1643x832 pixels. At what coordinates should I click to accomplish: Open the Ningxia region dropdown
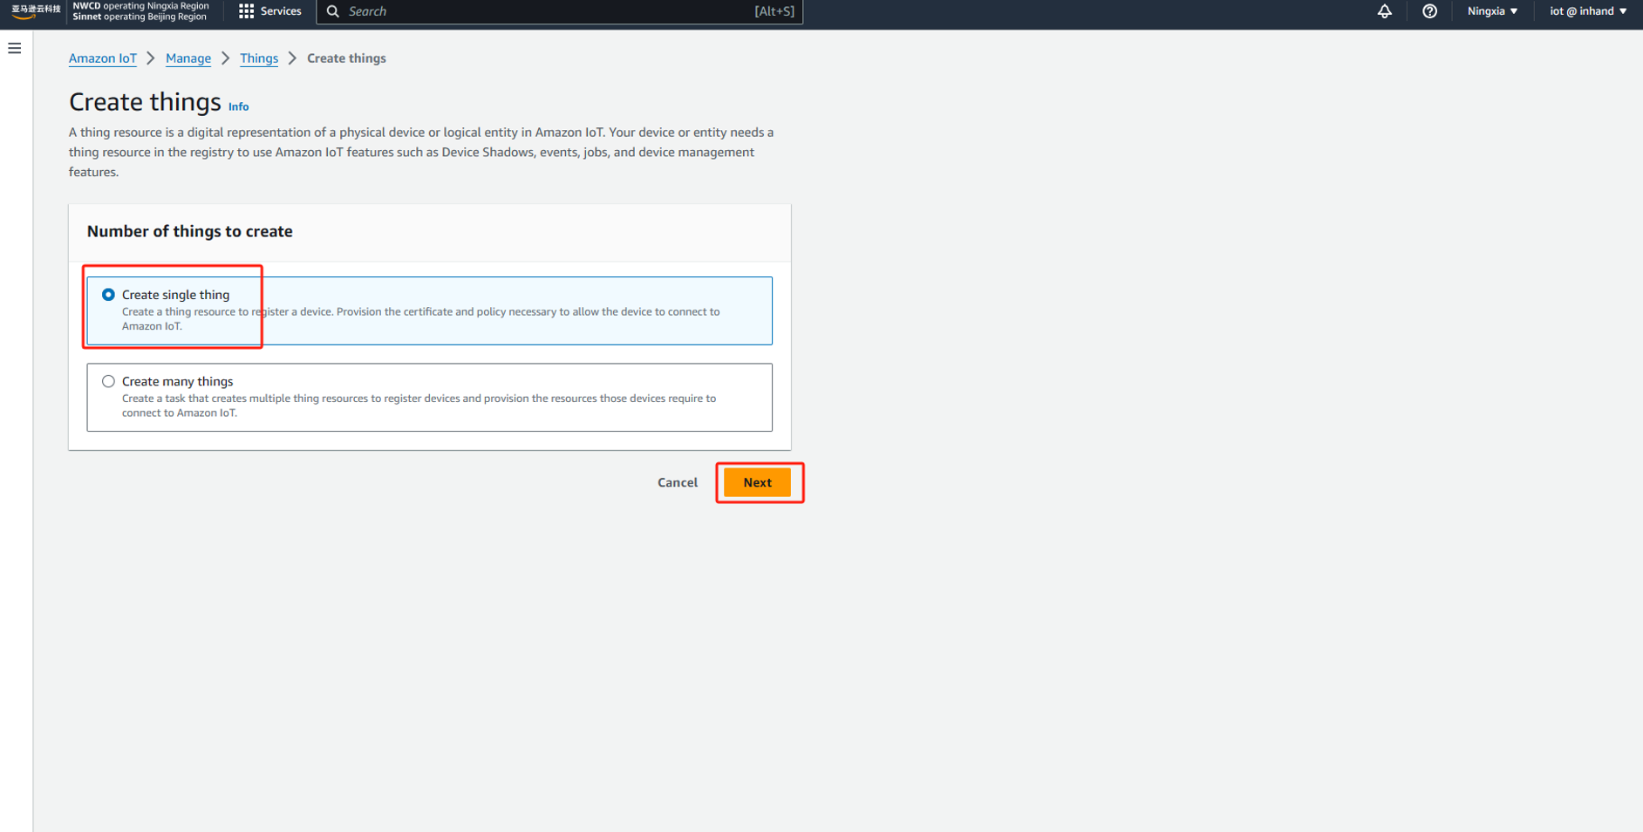(1492, 11)
